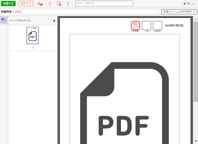Click the 閉じる close button

[189, 4]
